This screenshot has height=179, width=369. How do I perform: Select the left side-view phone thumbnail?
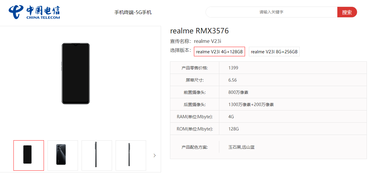pos(97,155)
